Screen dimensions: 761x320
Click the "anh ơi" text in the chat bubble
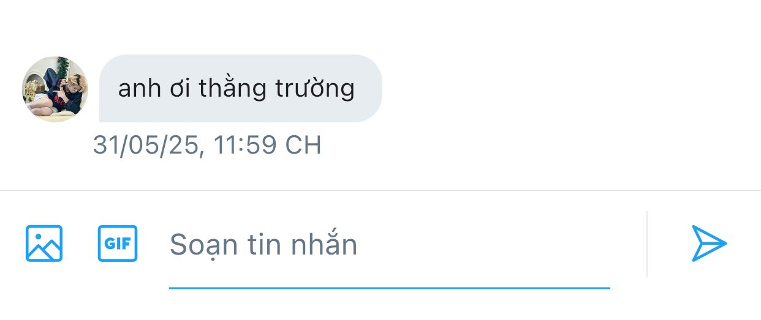tap(154, 89)
